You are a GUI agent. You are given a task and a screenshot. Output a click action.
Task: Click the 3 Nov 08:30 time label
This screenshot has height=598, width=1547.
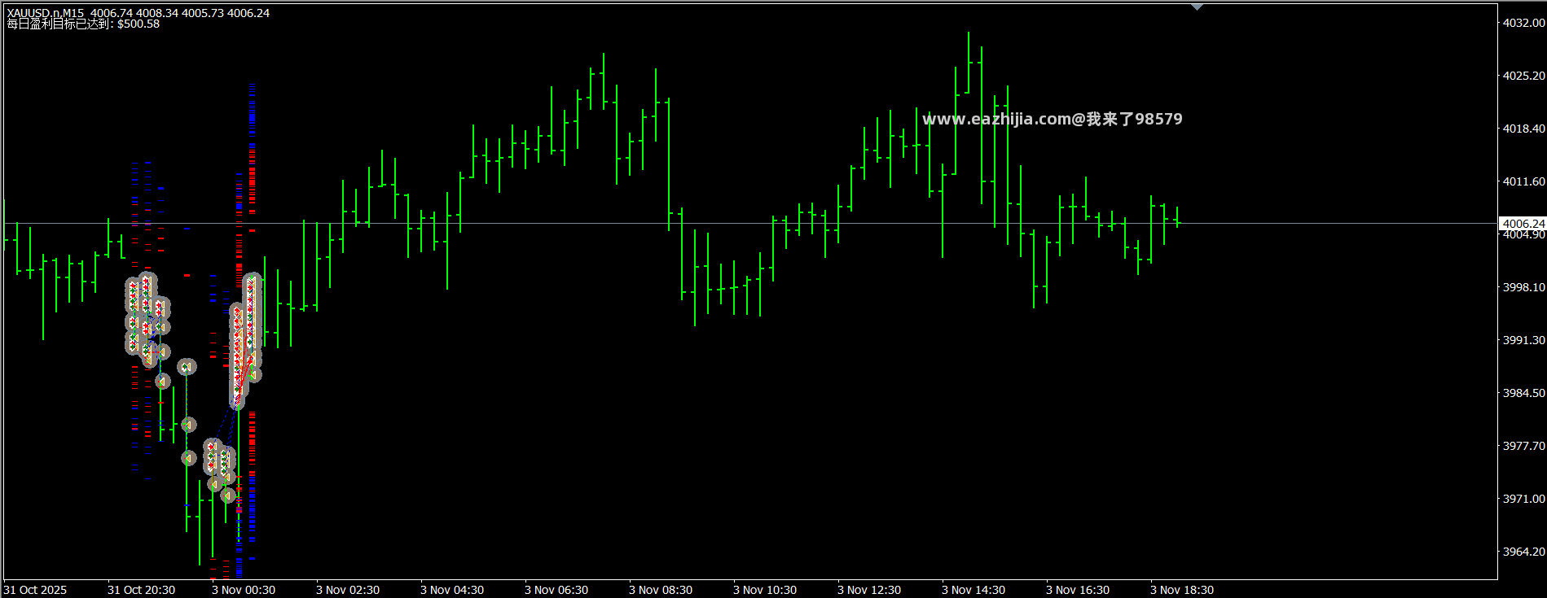tap(661, 590)
